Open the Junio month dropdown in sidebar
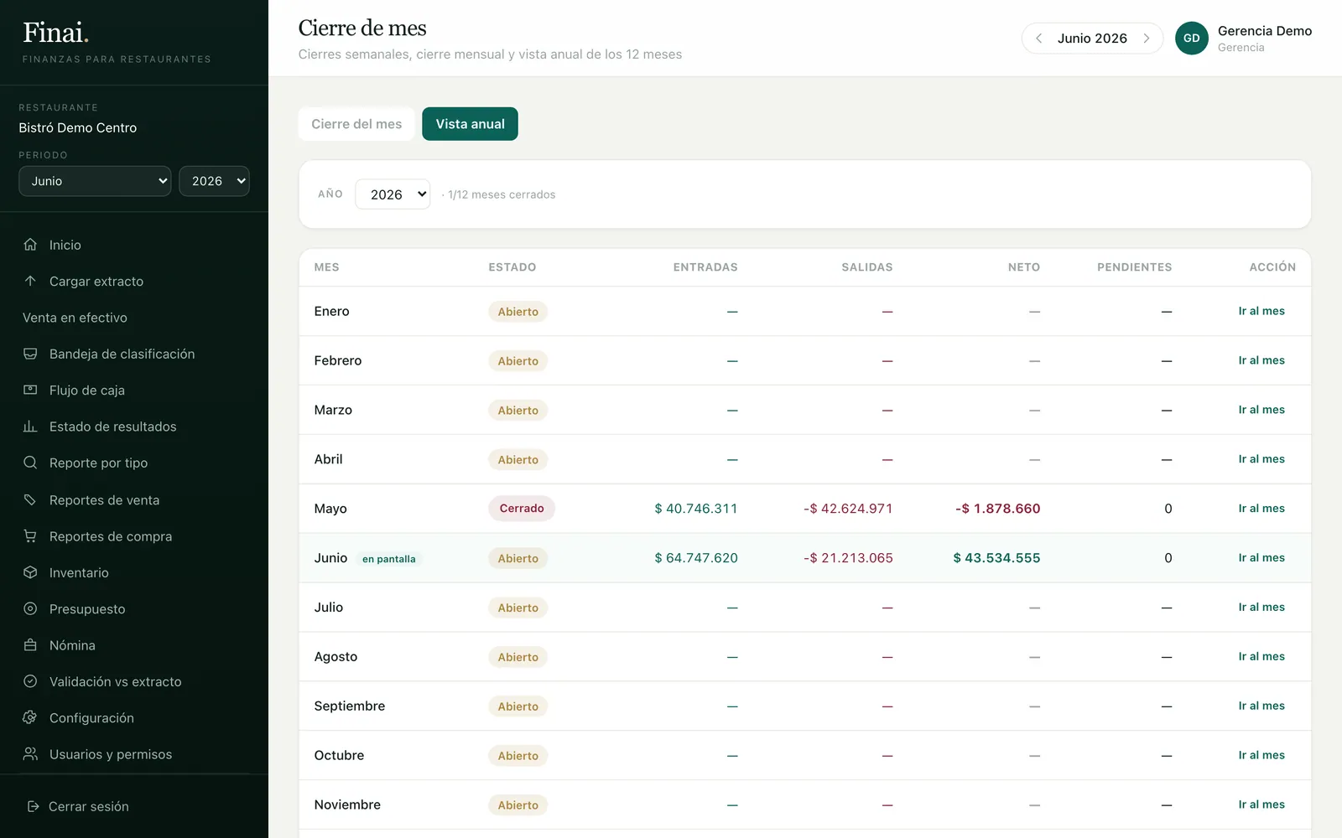This screenshot has height=838, width=1342. coord(95,181)
